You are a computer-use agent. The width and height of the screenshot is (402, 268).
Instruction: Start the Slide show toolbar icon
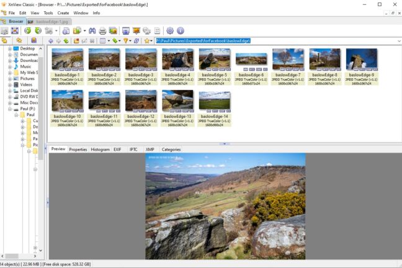136,31
